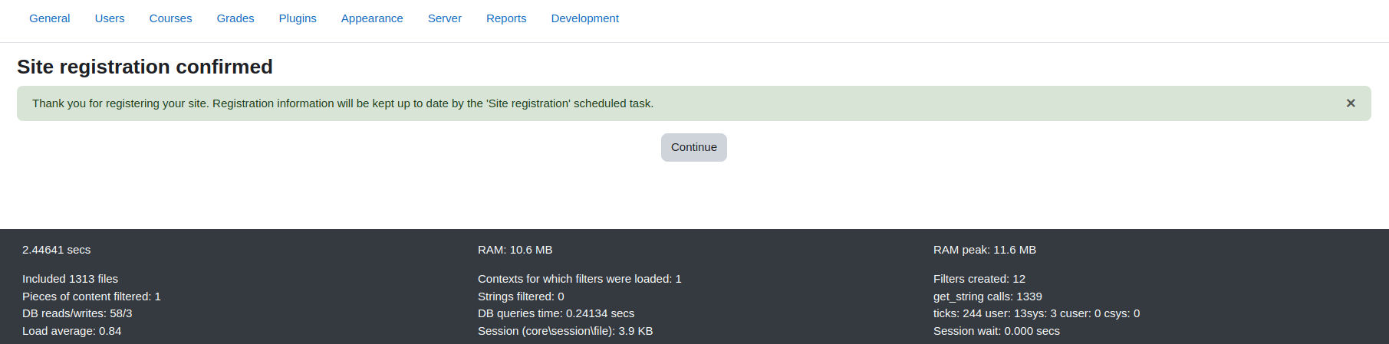The image size is (1389, 344).
Task: Click the 'get_string calls: 1339' line
Action: tap(988, 296)
